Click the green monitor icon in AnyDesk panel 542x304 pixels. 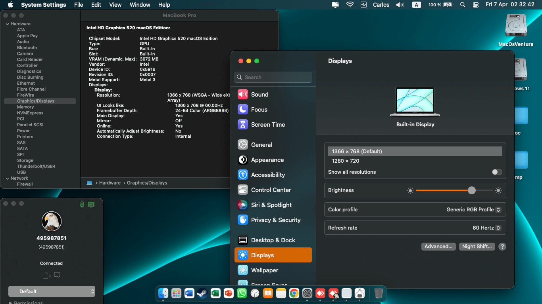(x=91, y=204)
